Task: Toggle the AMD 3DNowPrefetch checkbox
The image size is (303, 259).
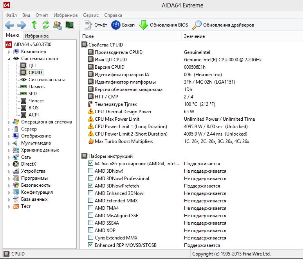Action: pyautogui.click(x=90, y=185)
